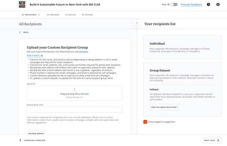Click the New Mode logo
Viewport: 227px width, 146px height.
click(22, 4)
